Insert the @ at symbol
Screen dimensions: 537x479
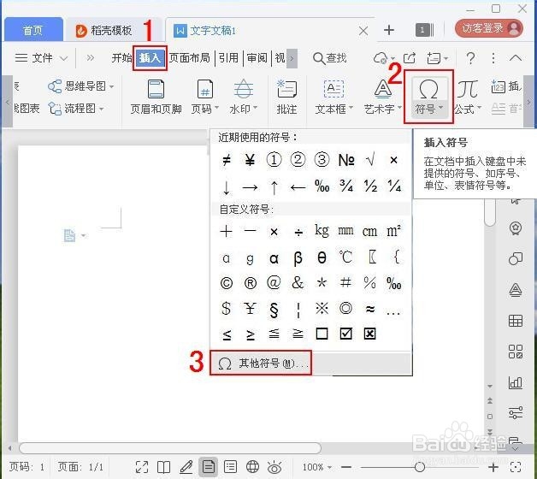[x=274, y=283]
